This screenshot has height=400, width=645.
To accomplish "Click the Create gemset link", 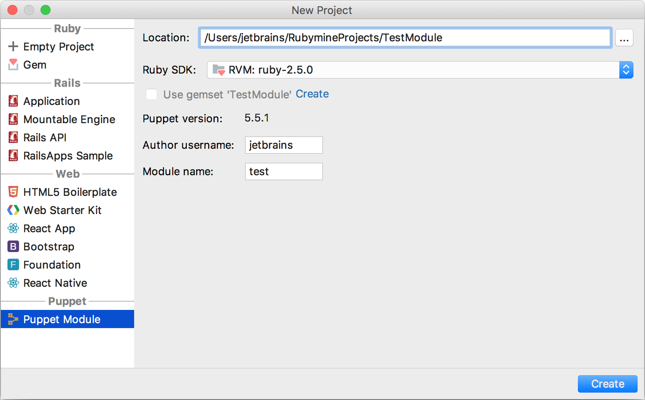I will pyautogui.click(x=312, y=94).
